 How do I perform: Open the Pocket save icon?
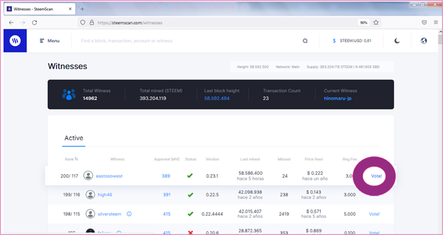click(x=424, y=22)
